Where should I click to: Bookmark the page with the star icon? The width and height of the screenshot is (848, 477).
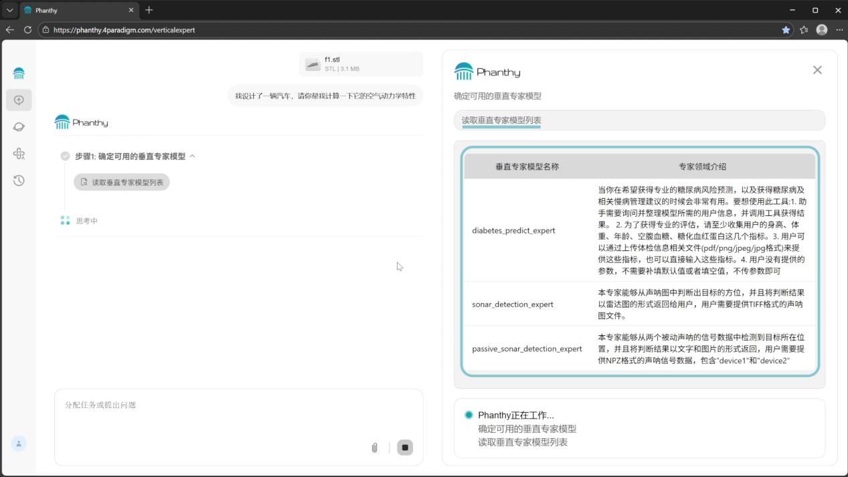pos(786,29)
